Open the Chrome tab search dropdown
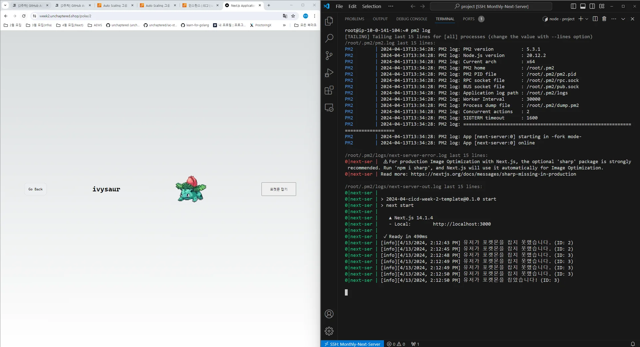The height and width of the screenshot is (347, 640). (x=5, y=5)
